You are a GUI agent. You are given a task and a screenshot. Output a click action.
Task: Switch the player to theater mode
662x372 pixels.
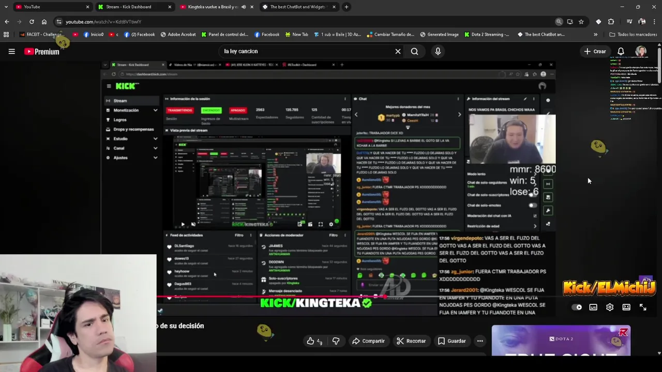626,307
